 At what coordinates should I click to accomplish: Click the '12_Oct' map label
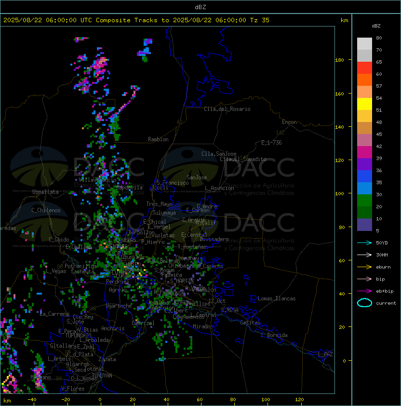pyautogui.click(x=217, y=301)
